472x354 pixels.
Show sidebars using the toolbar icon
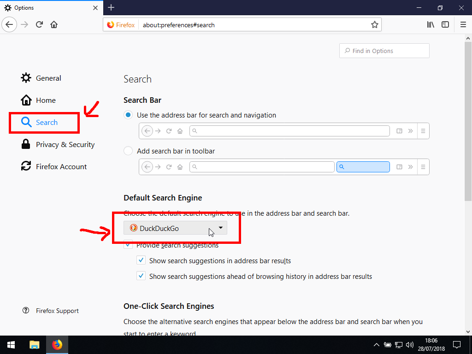(445, 25)
